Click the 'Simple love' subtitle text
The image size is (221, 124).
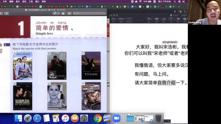pos(44,33)
